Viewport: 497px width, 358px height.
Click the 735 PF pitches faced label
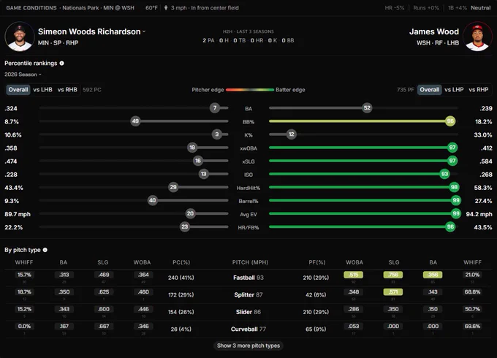click(x=405, y=90)
